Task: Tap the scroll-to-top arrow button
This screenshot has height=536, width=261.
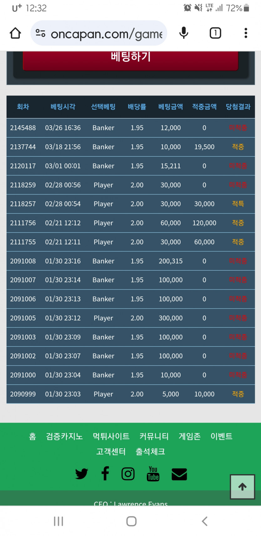Action: [243, 487]
